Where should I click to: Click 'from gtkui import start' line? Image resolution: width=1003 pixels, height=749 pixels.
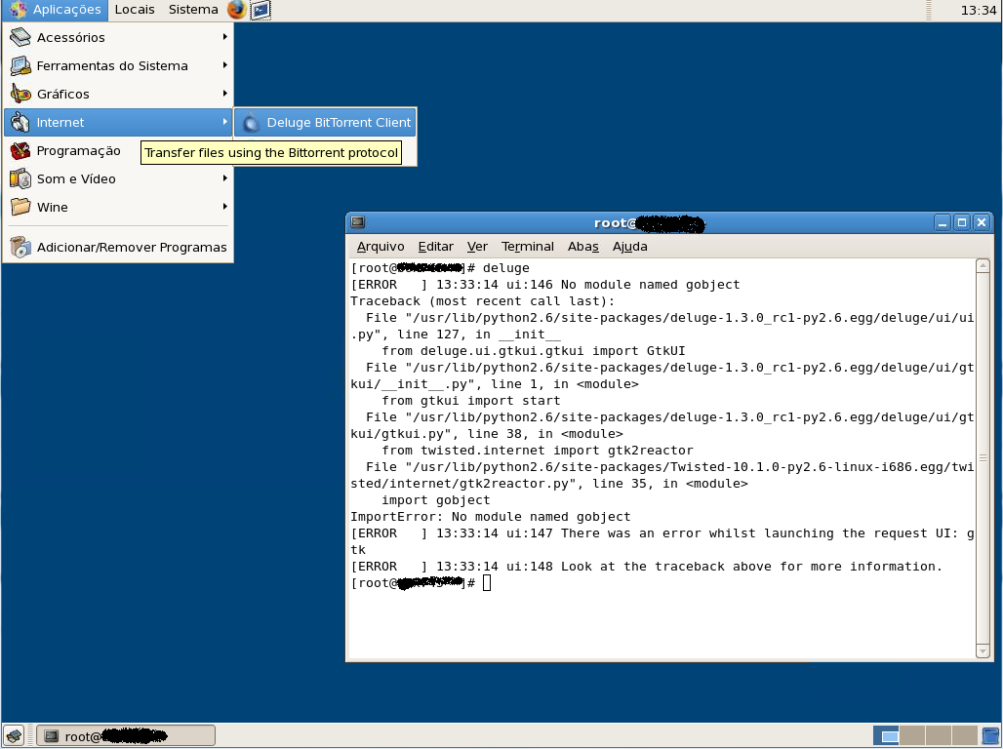pyautogui.click(x=471, y=401)
